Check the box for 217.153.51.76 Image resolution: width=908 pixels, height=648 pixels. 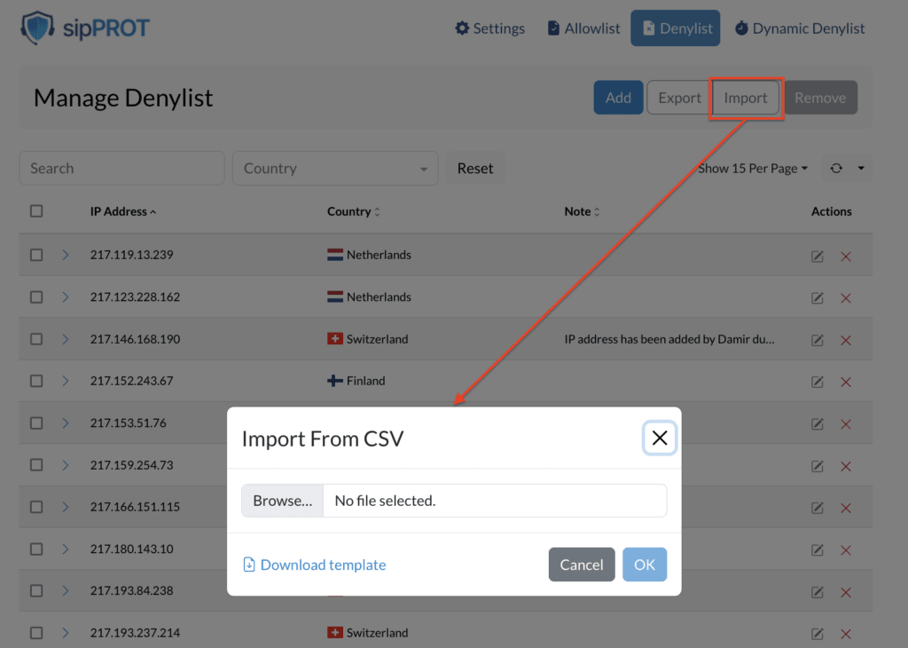[36, 423]
